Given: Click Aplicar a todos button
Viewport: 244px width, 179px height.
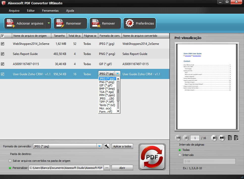Looking at the screenshot, I should coord(122,146).
